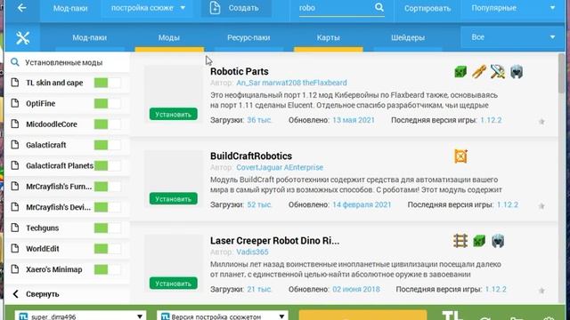Screen dimensions: 570x320
Task: Open the постройка сюжетом modpack dropdown
Action: (x=149, y=8)
